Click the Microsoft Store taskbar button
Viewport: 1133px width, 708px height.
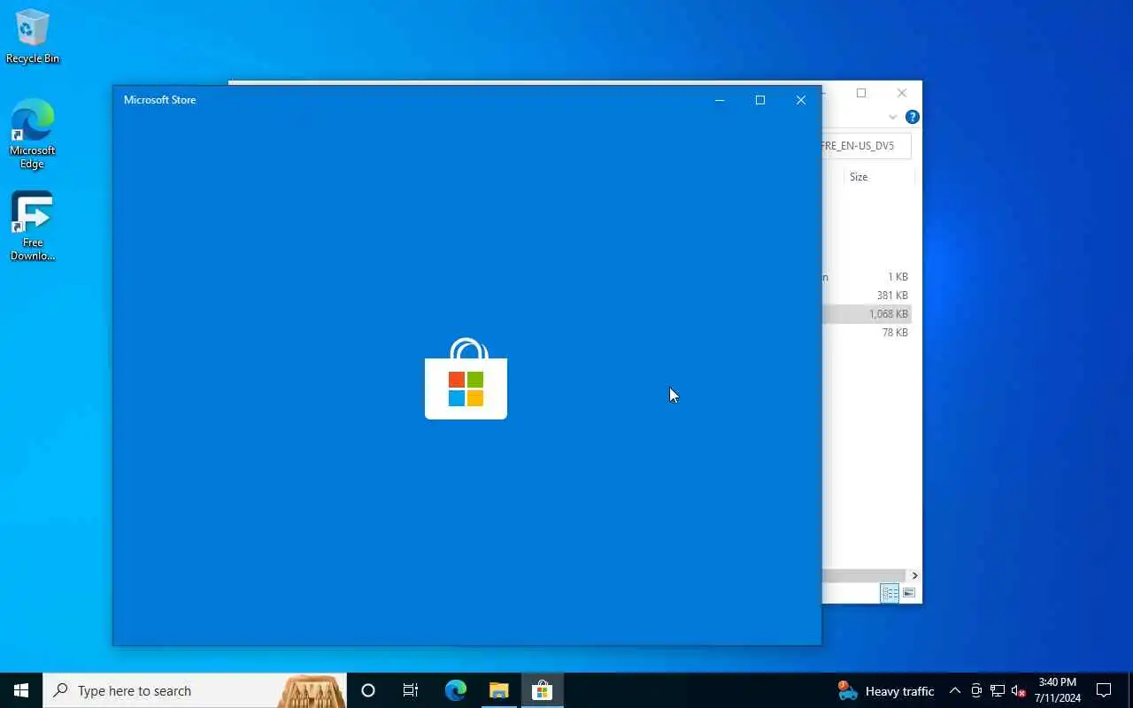tap(542, 690)
